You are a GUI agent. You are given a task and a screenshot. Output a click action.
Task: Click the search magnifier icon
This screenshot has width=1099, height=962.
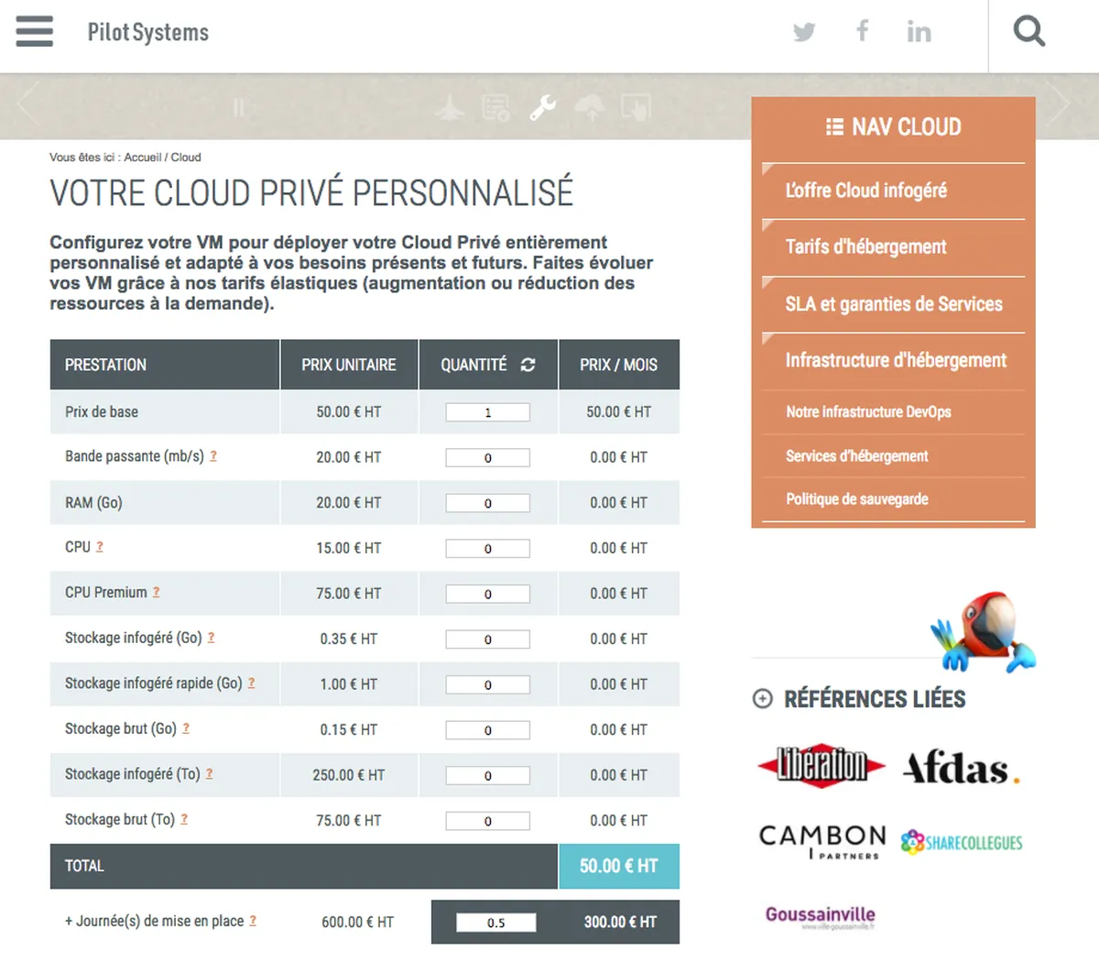[1029, 32]
